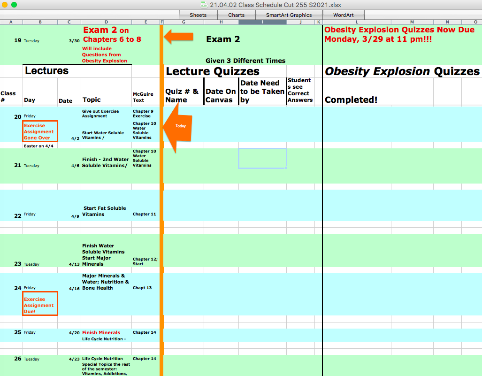Click the Excel file icon in title bar
Image resolution: width=482 pixels, height=376 pixels.
tap(204, 5)
